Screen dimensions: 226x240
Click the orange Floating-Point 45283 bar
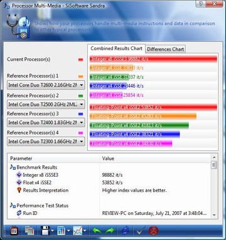143,116
